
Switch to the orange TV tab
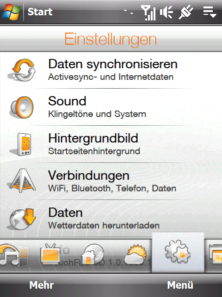pyautogui.click(x=50, y=254)
